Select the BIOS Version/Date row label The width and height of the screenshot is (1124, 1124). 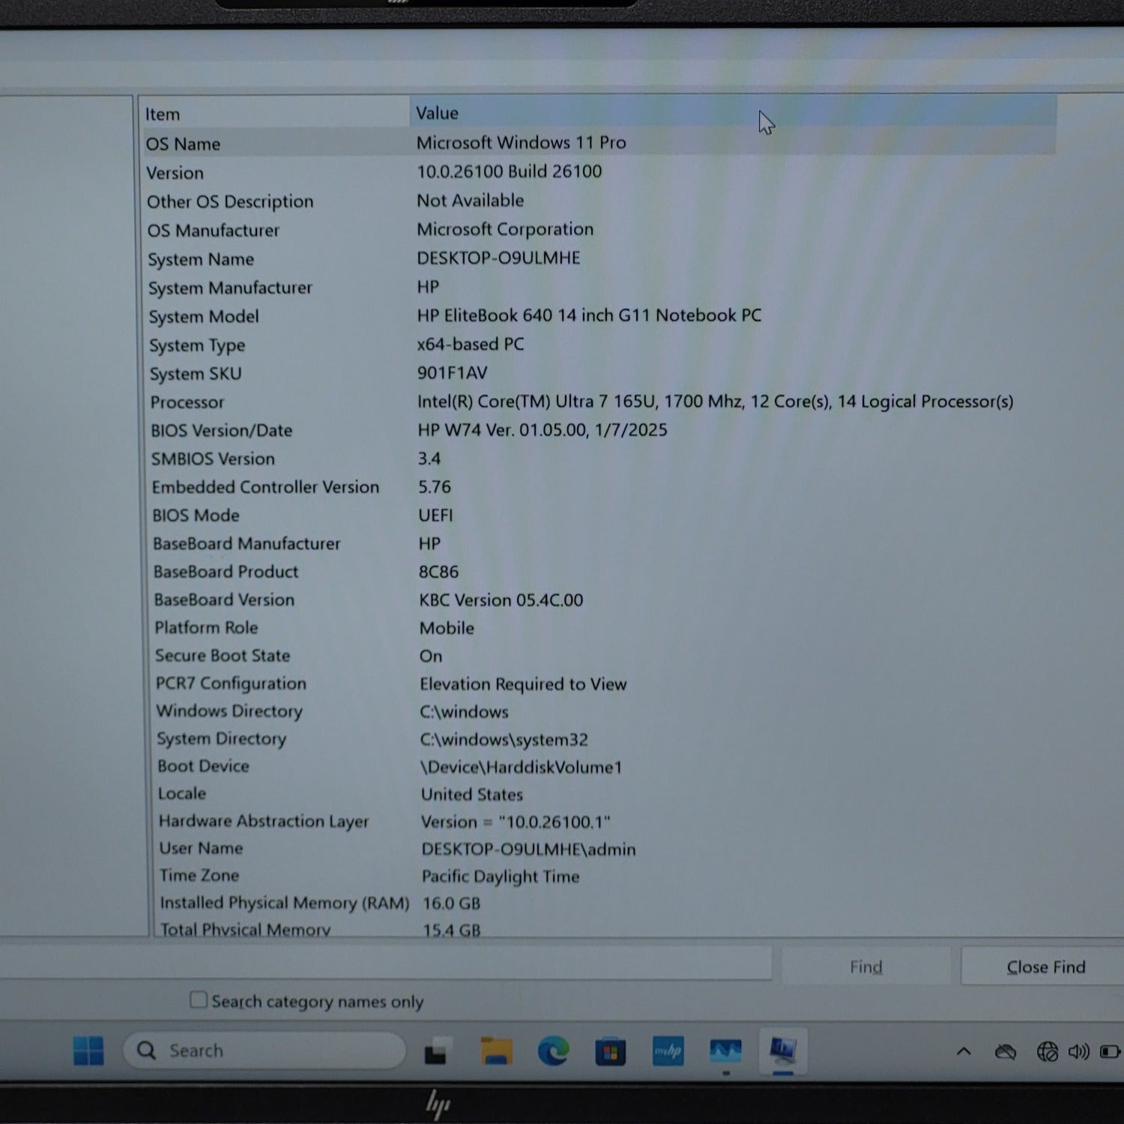click(x=222, y=431)
